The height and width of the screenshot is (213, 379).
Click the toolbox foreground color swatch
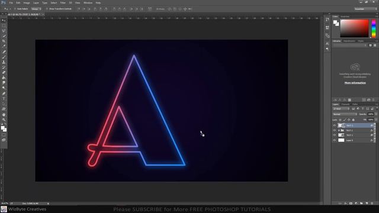(x=2, y=128)
